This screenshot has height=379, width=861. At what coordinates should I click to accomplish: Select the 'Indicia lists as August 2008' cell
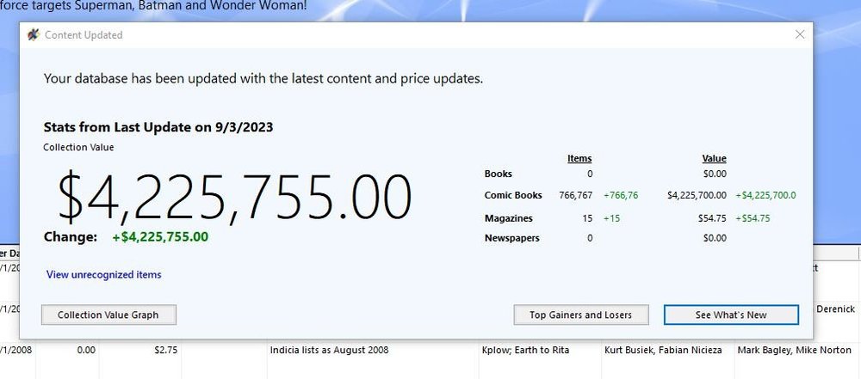[x=329, y=350]
